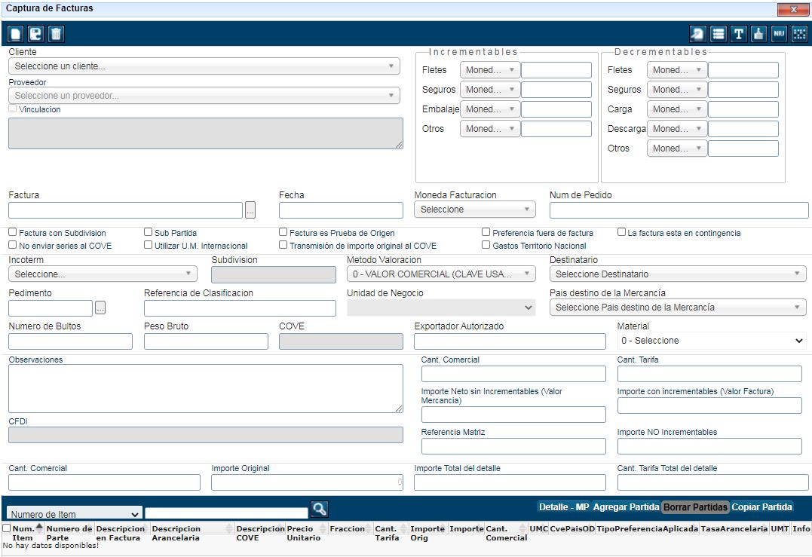Click the magnifier search icon above grid
812x557 pixels.
click(320, 510)
